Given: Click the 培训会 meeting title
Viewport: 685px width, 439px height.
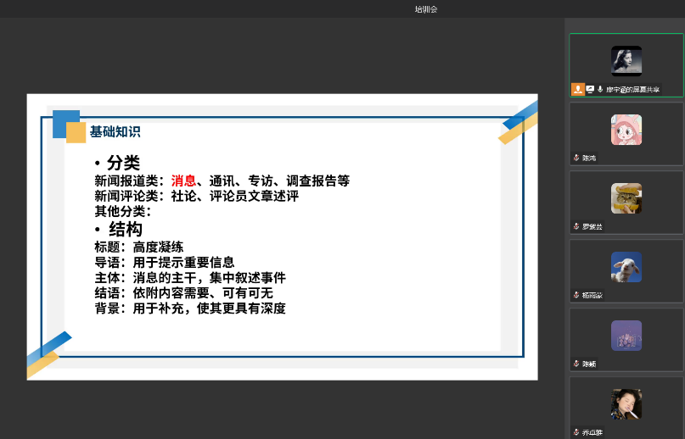Looking at the screenshot, I should pyautogui.click(x=426, y=9).
